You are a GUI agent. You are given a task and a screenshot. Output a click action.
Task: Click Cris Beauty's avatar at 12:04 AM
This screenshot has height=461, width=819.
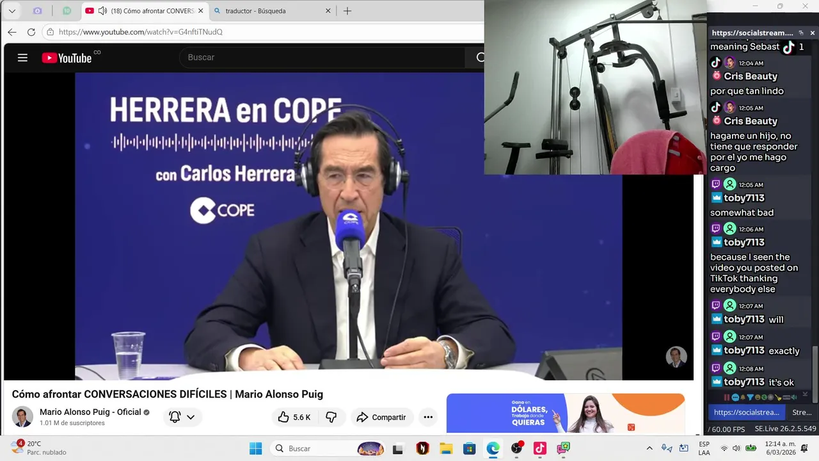[730, 63]
